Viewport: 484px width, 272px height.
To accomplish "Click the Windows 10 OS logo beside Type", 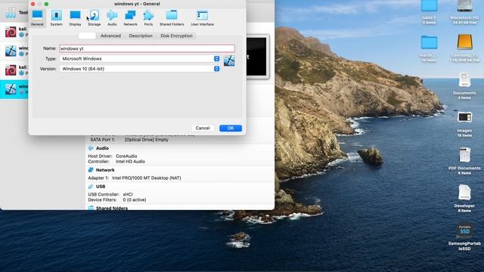I will [229, 60].
